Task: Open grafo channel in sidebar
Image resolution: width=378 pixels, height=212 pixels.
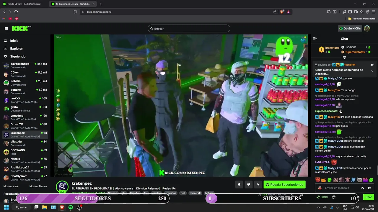Action: (25, 109)
